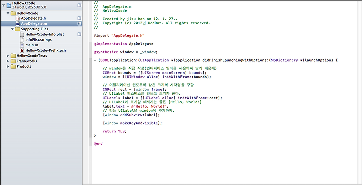362x185 pixels.
Task: Click the HellowXcodeTests folder icon
Action: 13,56
